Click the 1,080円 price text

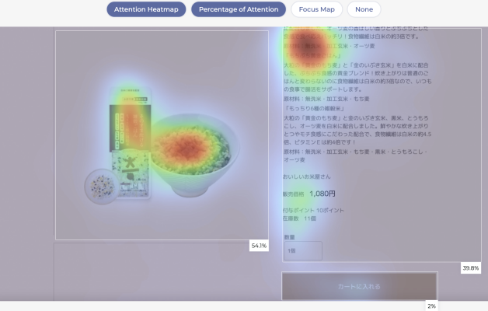[322, 194]
